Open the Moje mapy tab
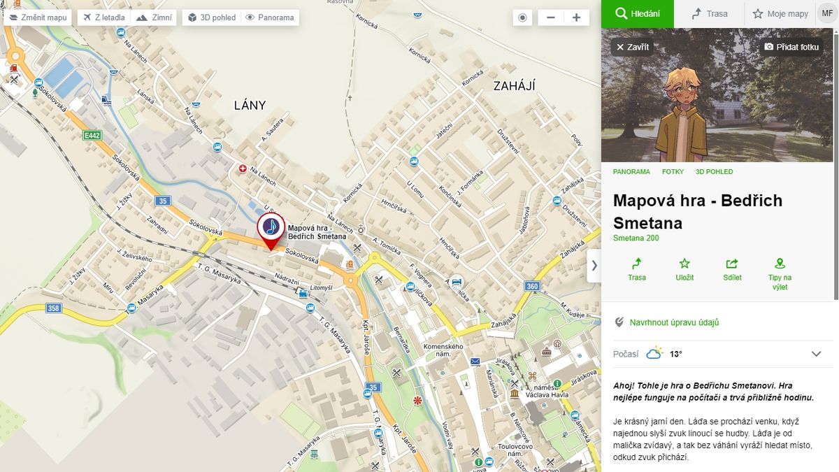 [x=780, y=13]
